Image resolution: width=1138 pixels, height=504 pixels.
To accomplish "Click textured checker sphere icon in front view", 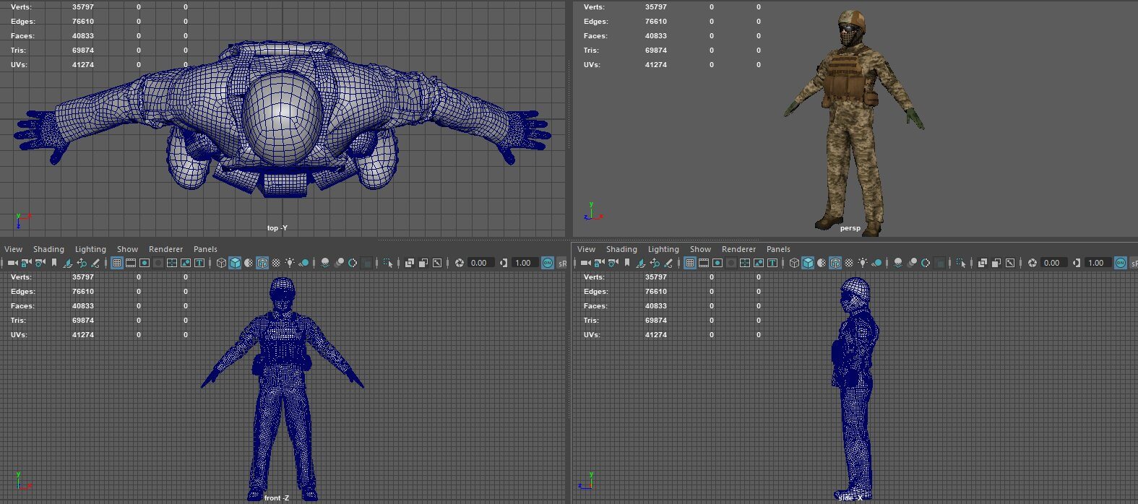I will pyautogui.click(x=276, y=263).
